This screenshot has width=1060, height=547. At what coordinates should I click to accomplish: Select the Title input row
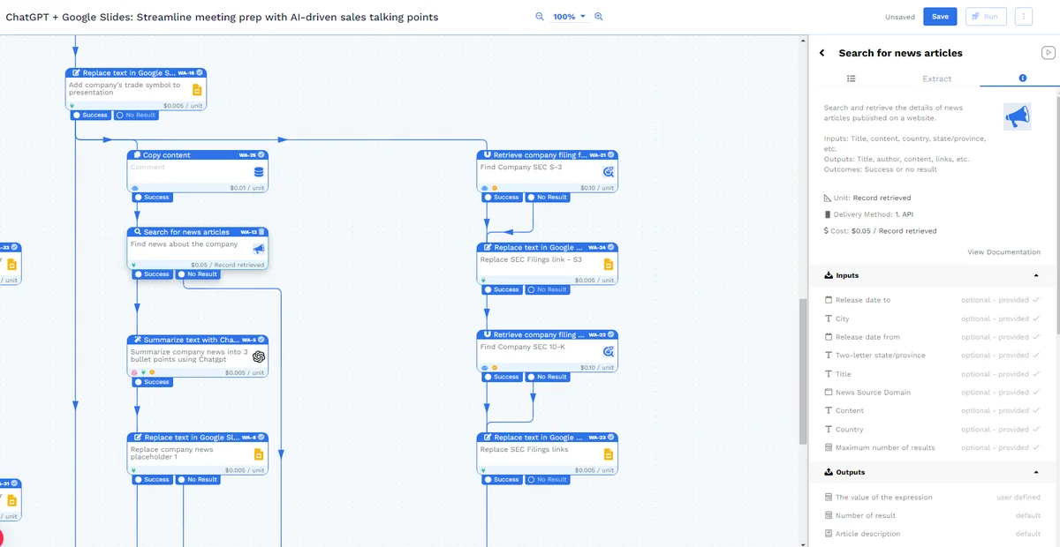coord(932,374)
